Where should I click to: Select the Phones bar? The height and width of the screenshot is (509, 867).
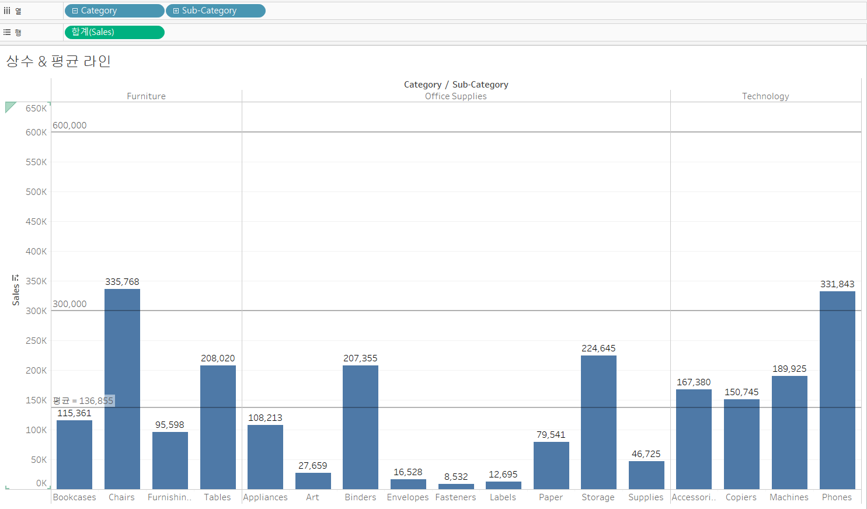click(x=837, y=390)
